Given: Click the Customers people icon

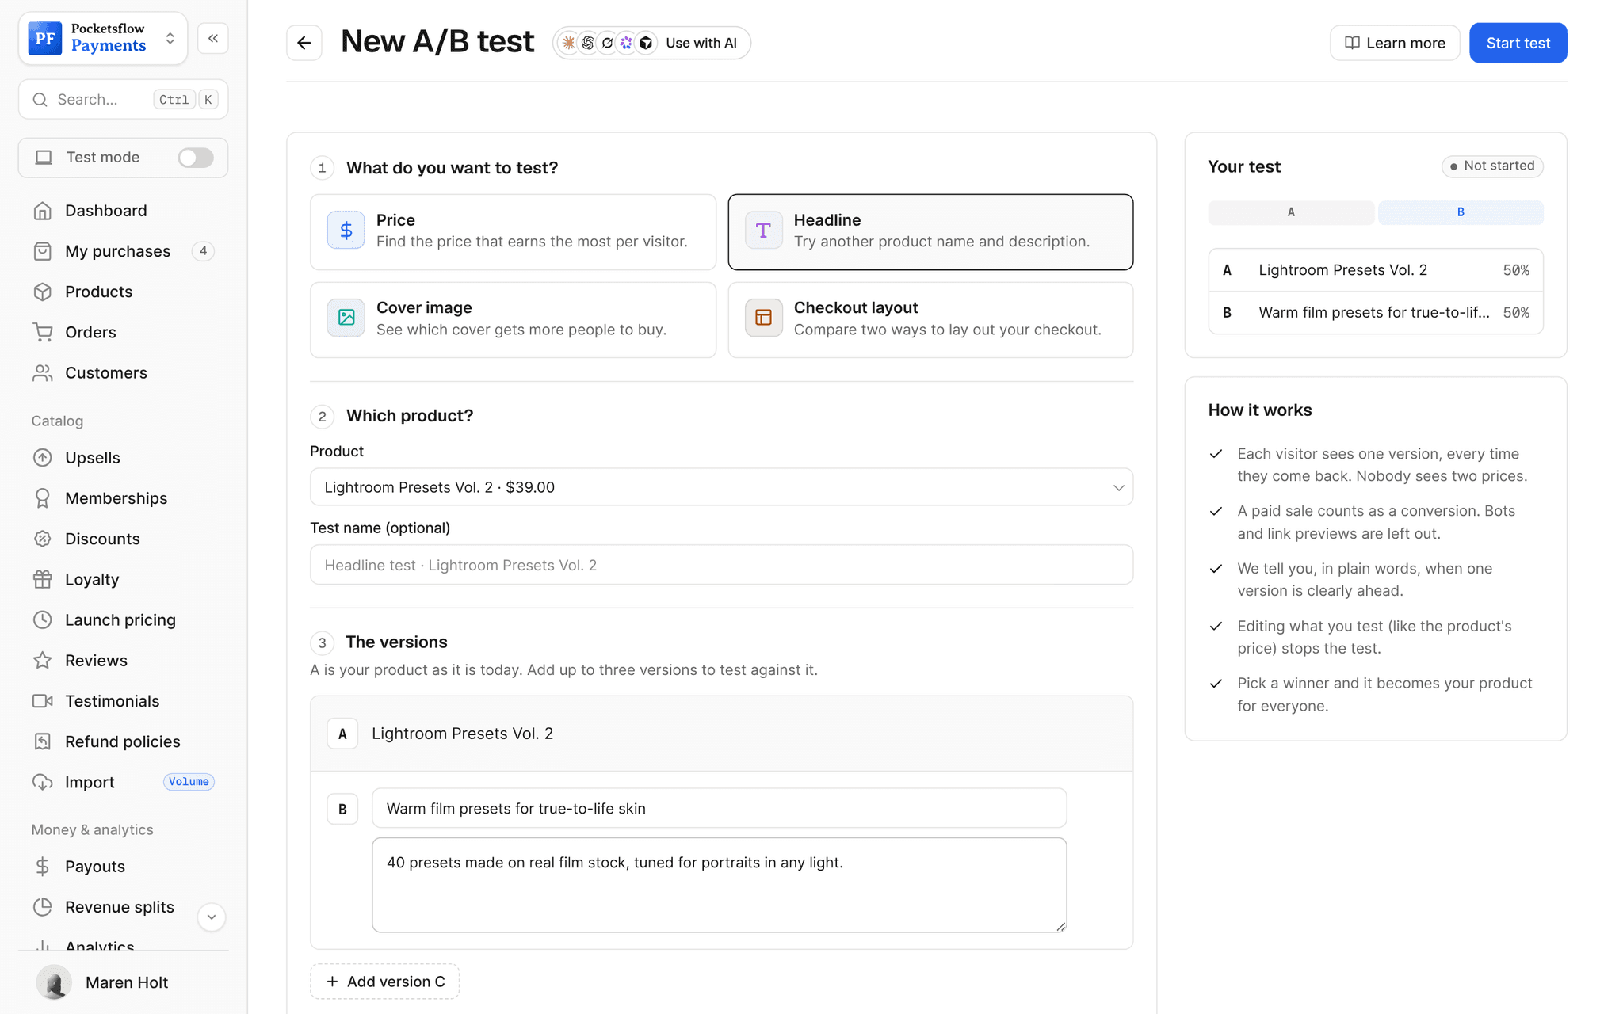Looking at the screenshot, I should pos(43,372).
